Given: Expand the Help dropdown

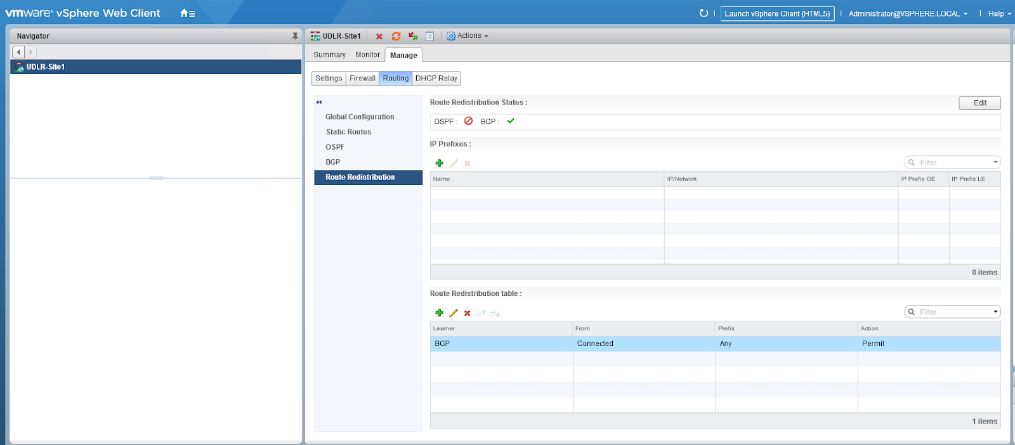Looking at the screenshot, I should click(x=999, y=14).
